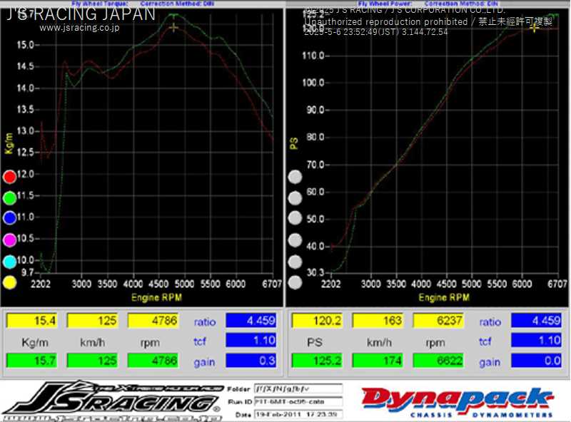
Task: Click the crosshair peak marker on power curve
Action: [x=534, y=27]
